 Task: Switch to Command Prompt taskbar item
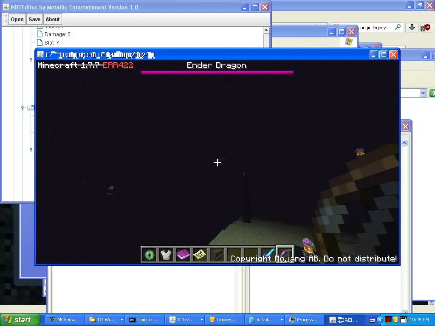[144, 320]
